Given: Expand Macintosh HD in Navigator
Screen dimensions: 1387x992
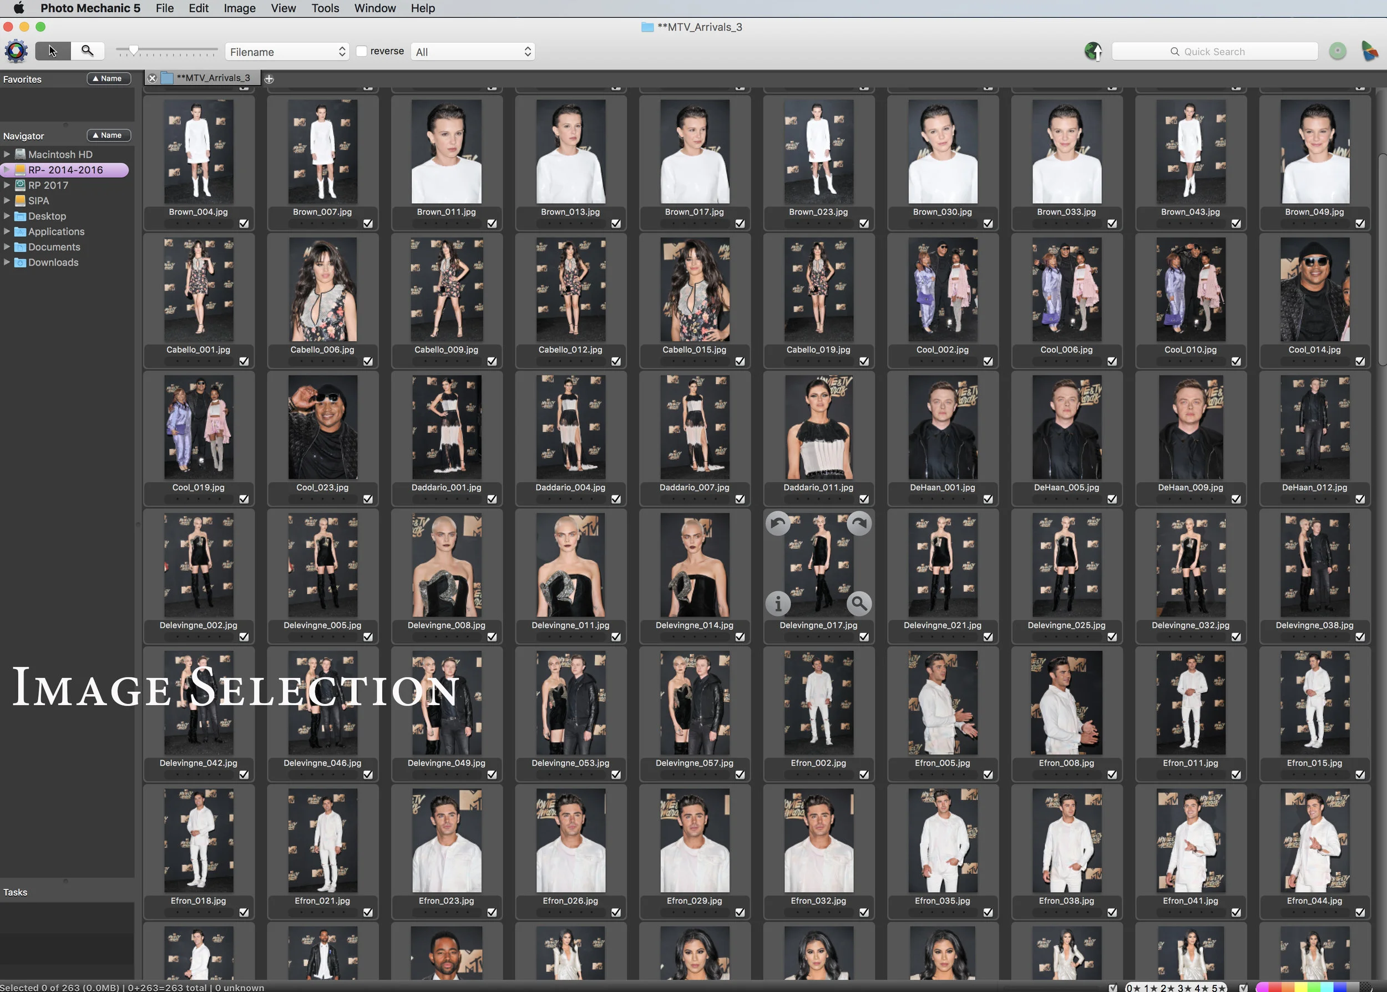Looking at the screenshot, I should point(7,155).
